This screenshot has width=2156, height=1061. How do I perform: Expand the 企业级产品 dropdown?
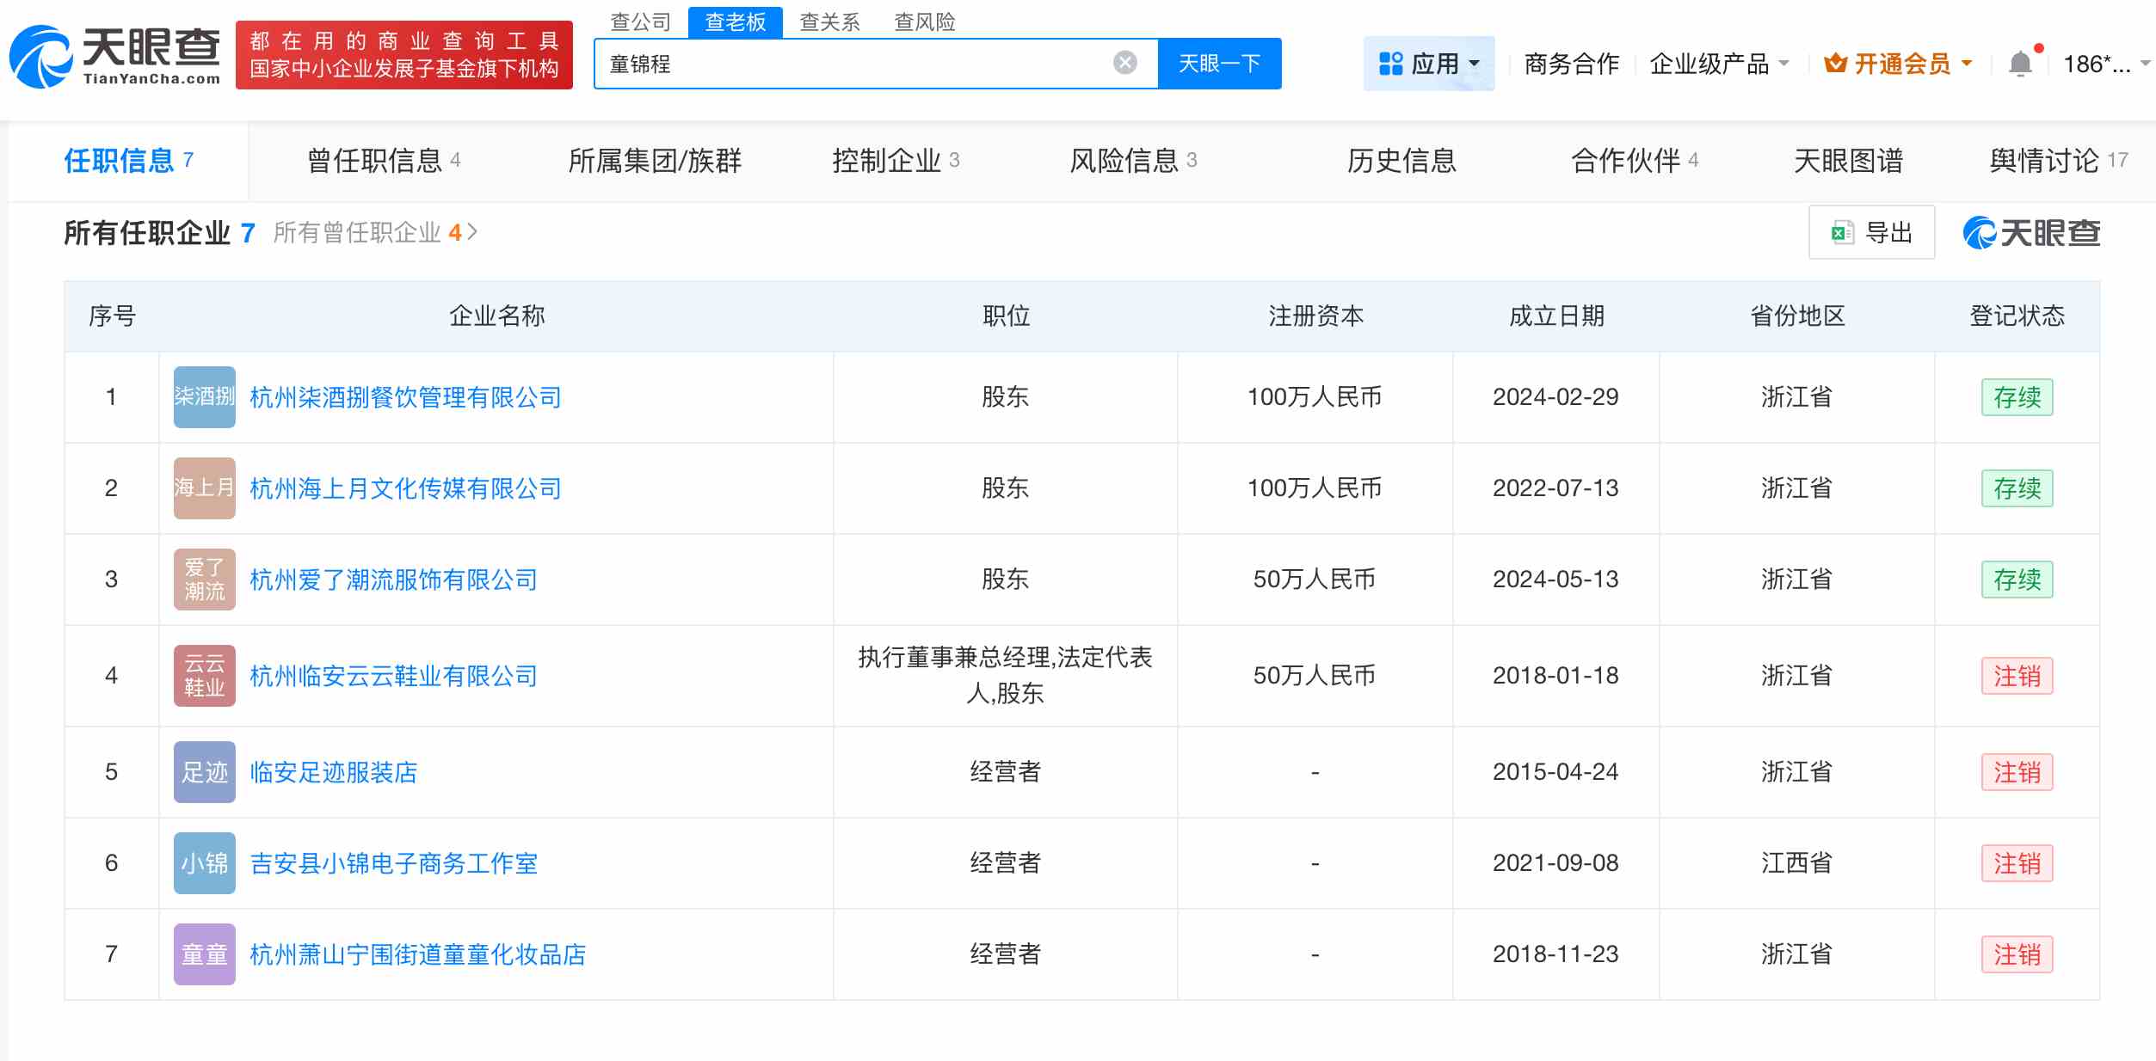tap(1718, 62)
